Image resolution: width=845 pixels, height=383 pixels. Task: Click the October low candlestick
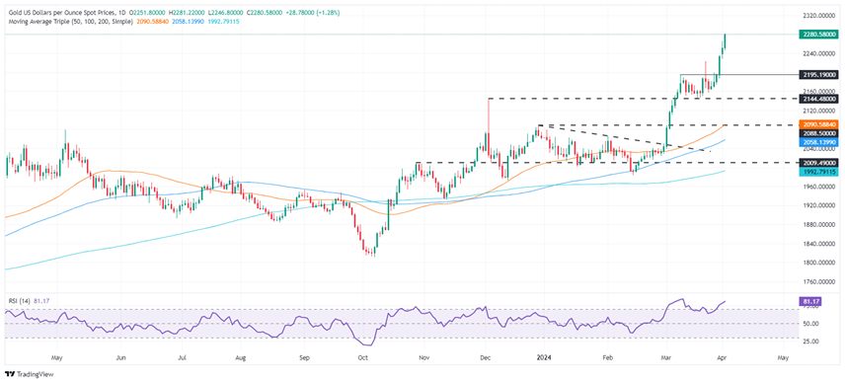[x=373, y=252]
